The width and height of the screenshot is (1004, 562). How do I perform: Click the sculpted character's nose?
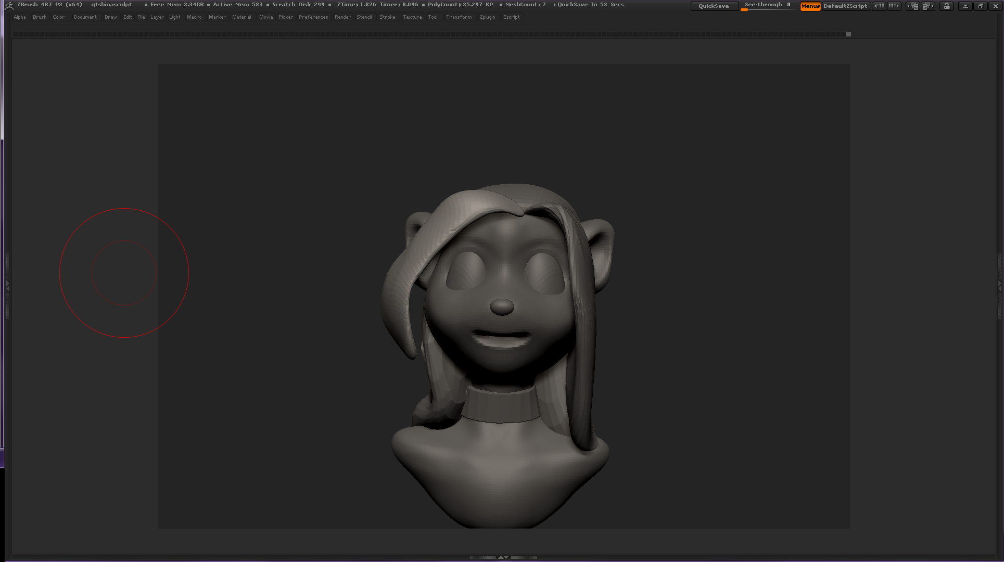point(502,306)
